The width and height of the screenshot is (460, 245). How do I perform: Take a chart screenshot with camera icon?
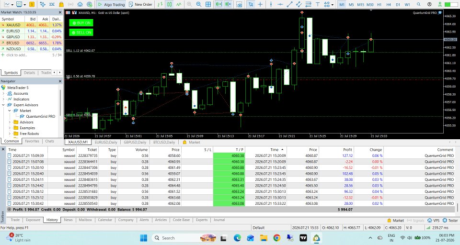click(240, 4)
